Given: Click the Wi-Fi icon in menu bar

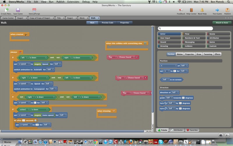Looking at the screenshot, I should pos(179,2).
